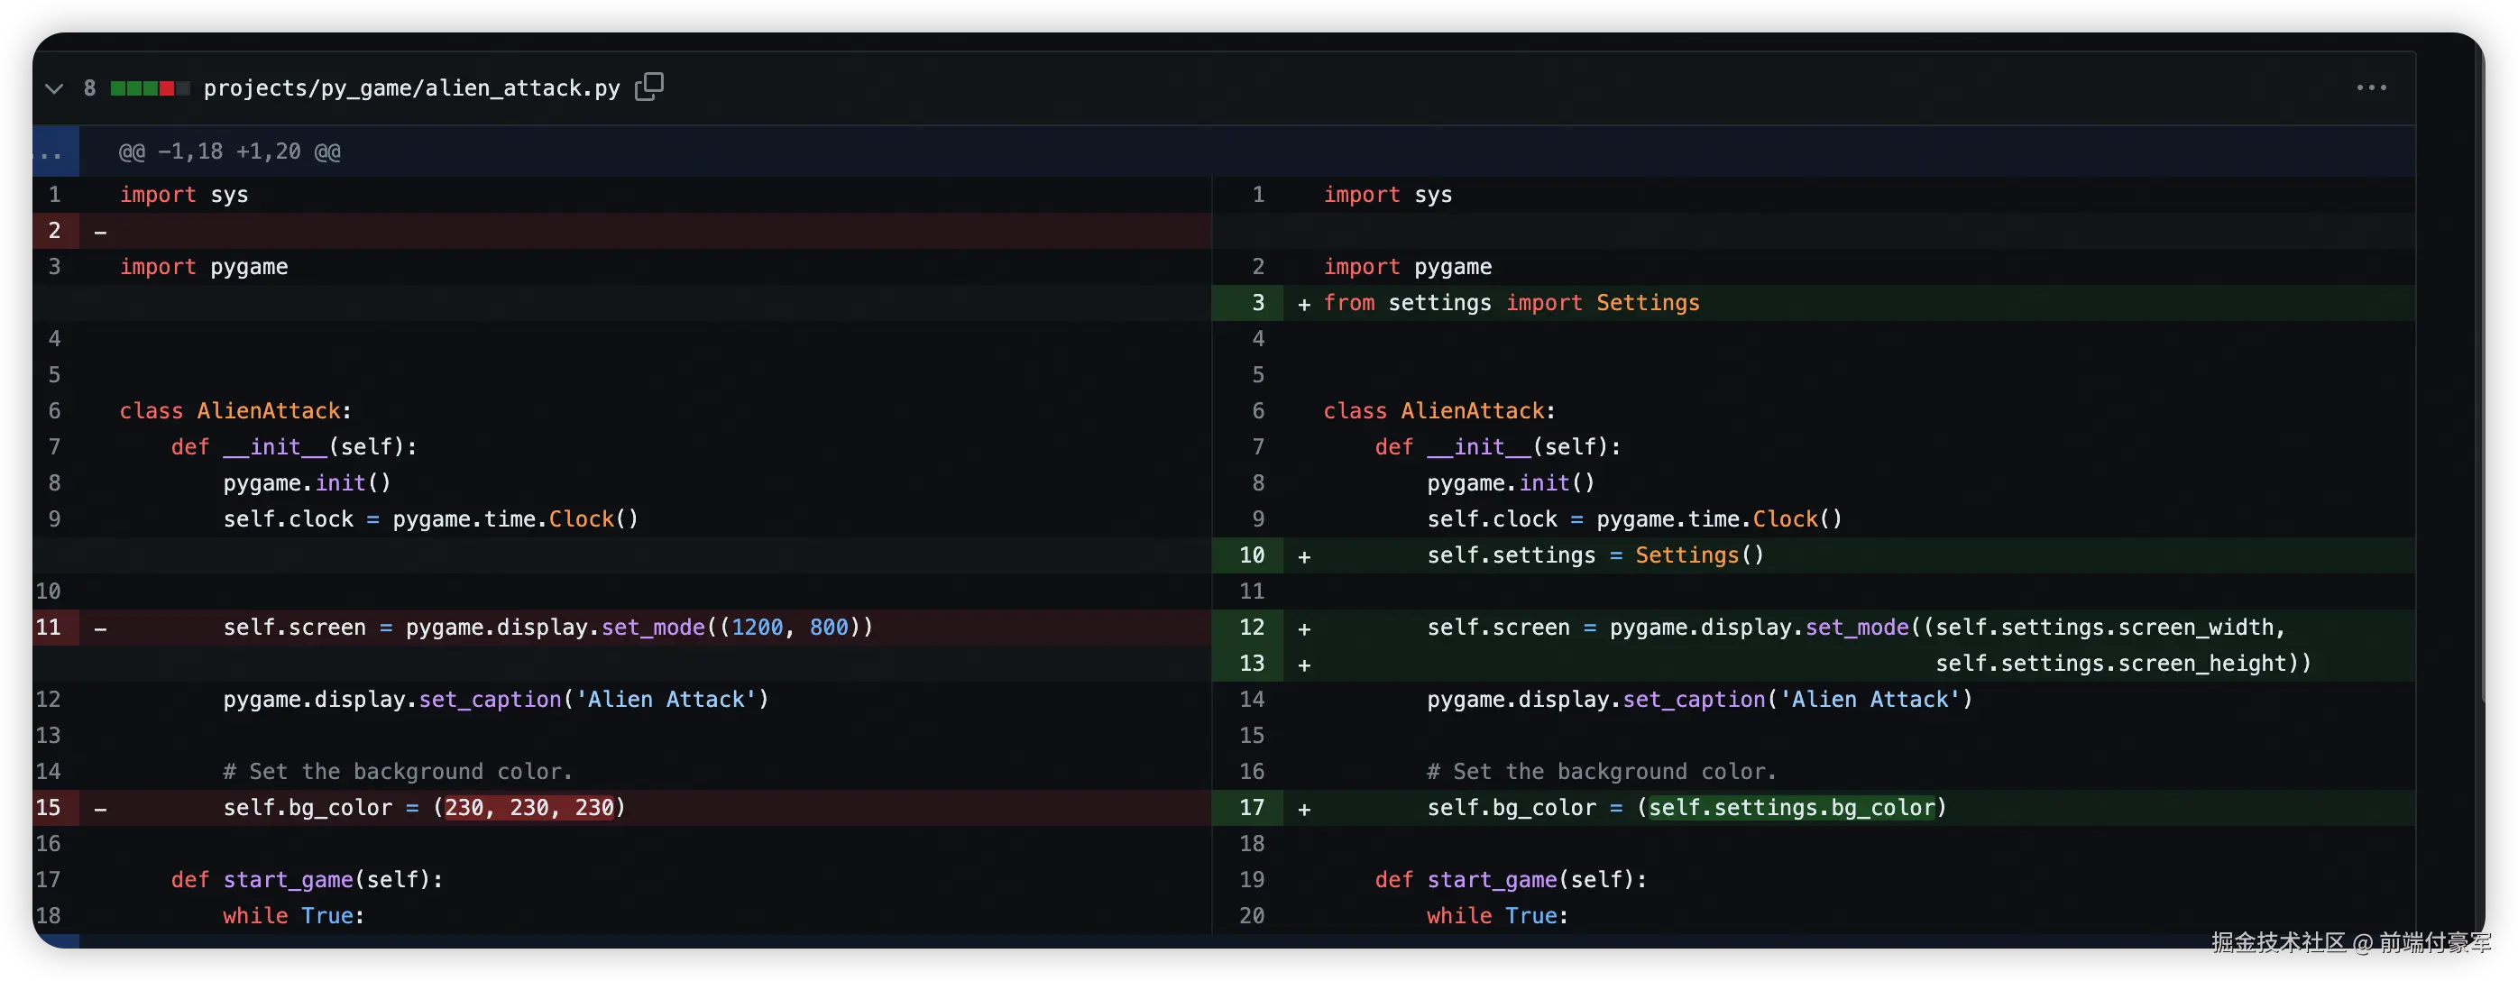Click the minus marker on set_mode line
The width and height of the screenshot is (2518, 981).
pos(101,628)
